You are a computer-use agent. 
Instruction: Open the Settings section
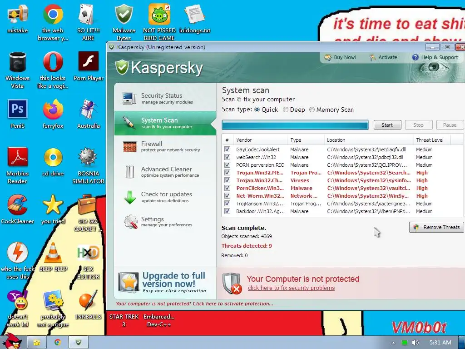tap(165, 221)
